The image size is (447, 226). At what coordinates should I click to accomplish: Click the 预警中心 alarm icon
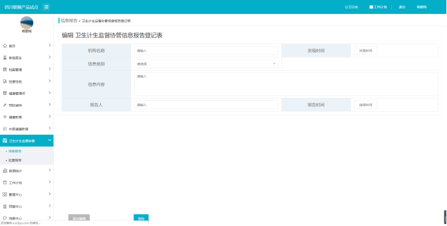pos(5,206)
